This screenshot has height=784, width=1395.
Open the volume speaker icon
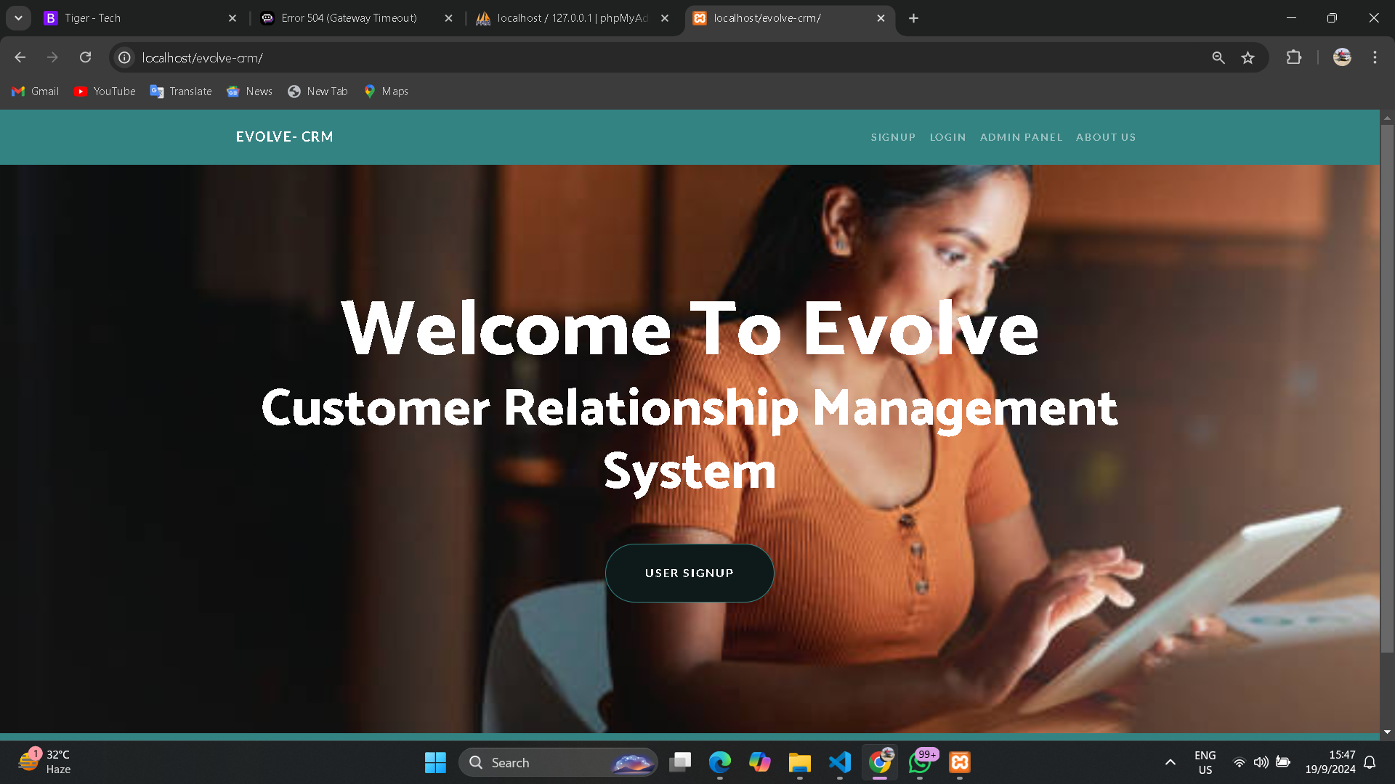(1261, 762)
